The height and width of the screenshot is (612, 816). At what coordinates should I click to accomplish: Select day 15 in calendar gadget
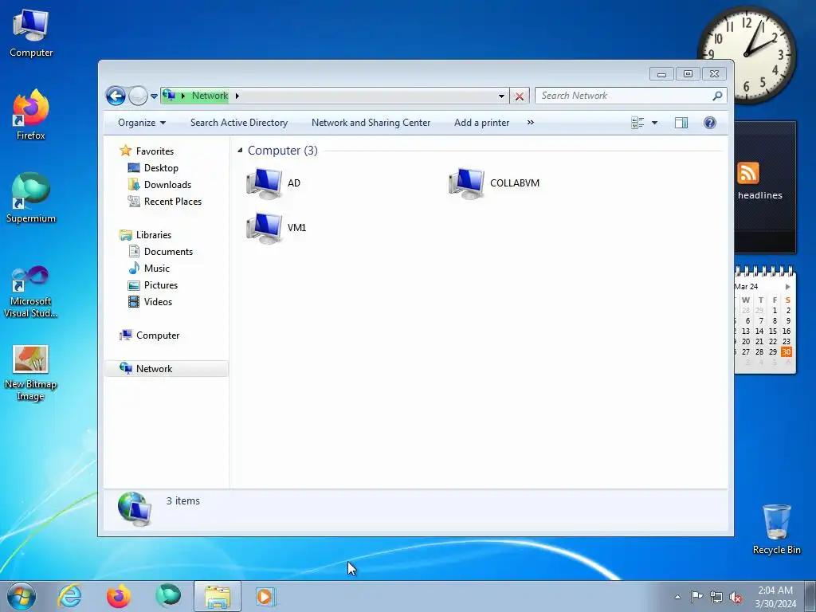(x=773, y=331)
